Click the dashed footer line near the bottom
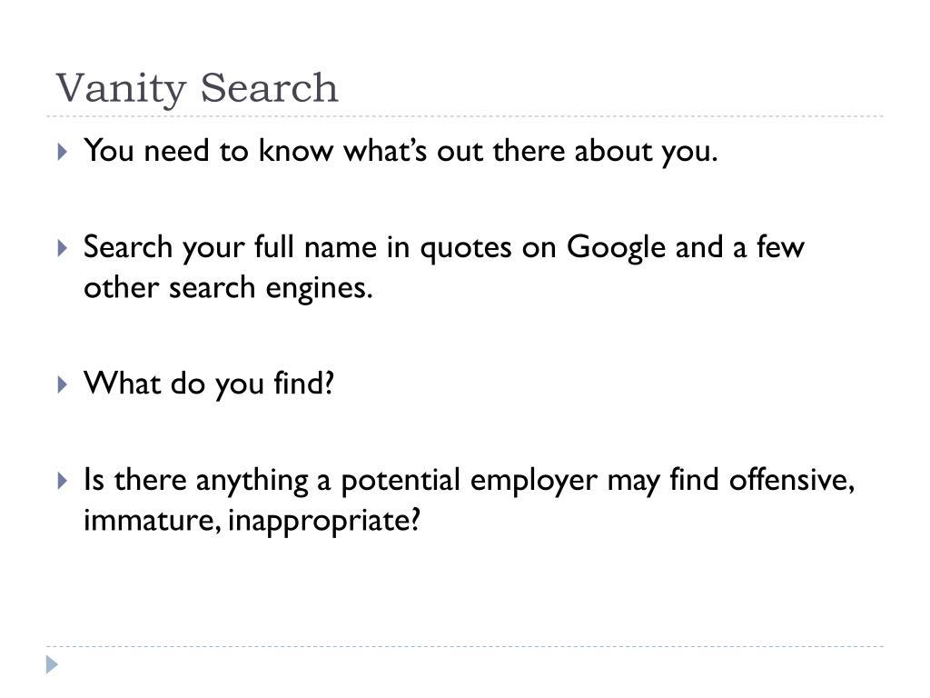 pyautogui.click(x=465, y=646)
